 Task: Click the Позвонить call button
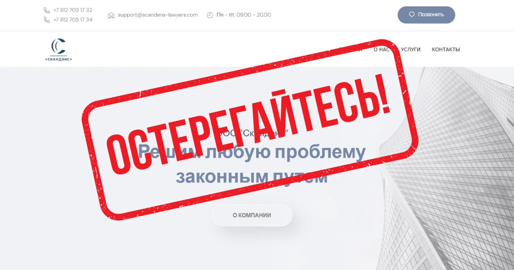(426, 15)
